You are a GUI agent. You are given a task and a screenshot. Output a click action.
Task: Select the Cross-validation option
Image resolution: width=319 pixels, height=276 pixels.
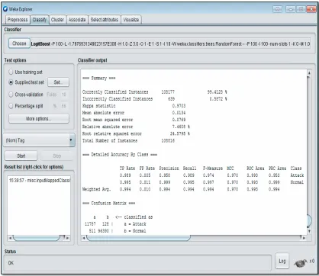pos(26,95)
